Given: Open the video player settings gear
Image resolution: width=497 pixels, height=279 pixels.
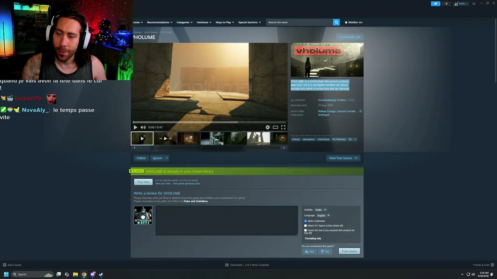Looking at the screenshot, I should (x=268, y=127).
